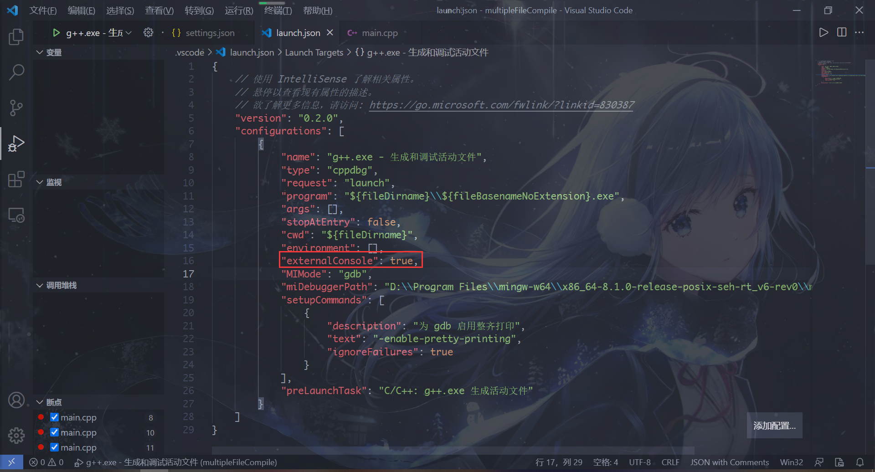Click the g++.exe breadcrumb entry

point(427,52)
